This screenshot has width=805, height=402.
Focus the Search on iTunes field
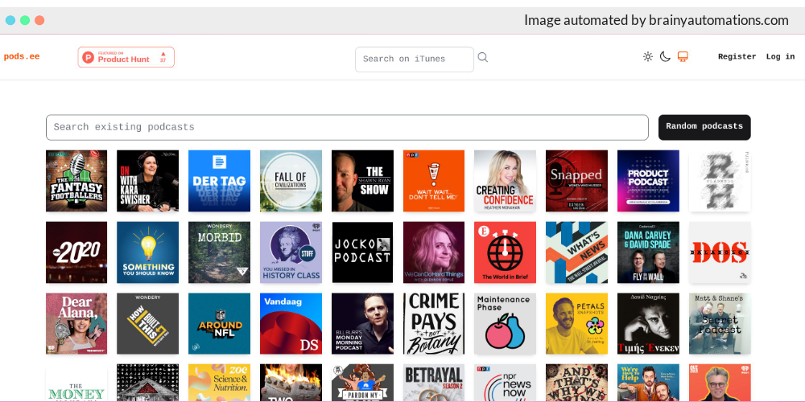[x=415, y=59]
